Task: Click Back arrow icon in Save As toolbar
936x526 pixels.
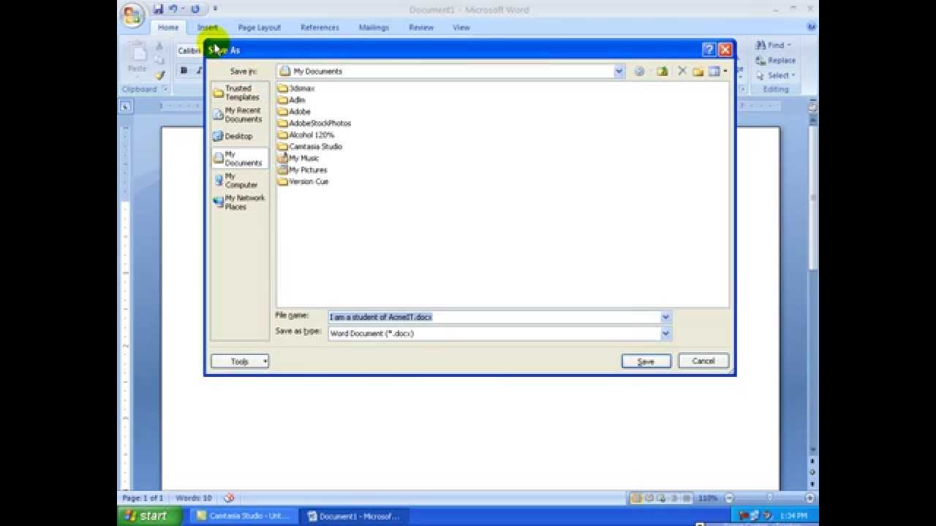Action: click(639, 71)
